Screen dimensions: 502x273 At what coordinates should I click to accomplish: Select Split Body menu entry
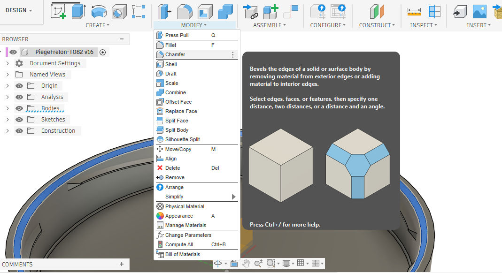click(177, 130)
